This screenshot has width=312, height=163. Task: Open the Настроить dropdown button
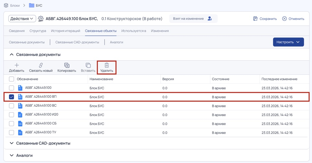coord(288,42)
